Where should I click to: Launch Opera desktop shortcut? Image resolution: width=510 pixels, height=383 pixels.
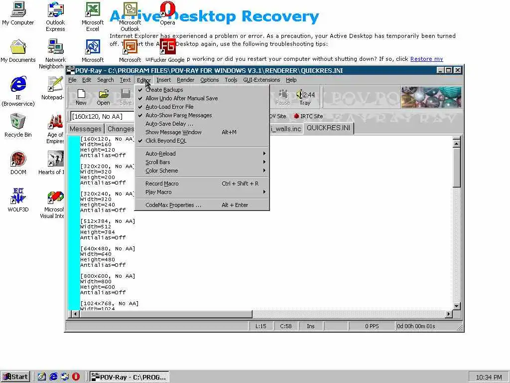coord(167,14)
